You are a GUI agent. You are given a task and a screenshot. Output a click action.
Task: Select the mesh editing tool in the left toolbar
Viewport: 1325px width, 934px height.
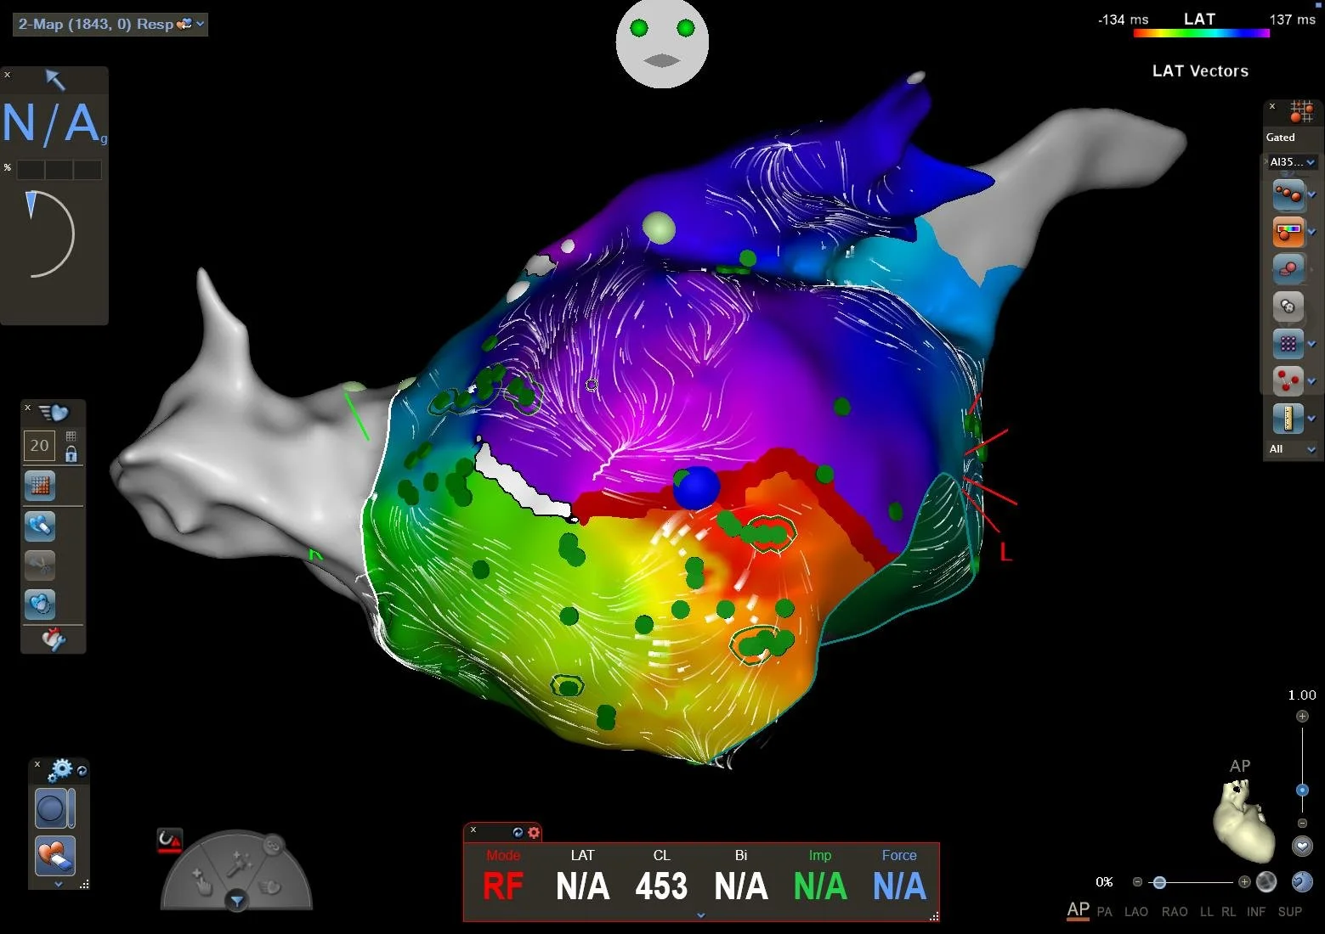click(39, 485)
